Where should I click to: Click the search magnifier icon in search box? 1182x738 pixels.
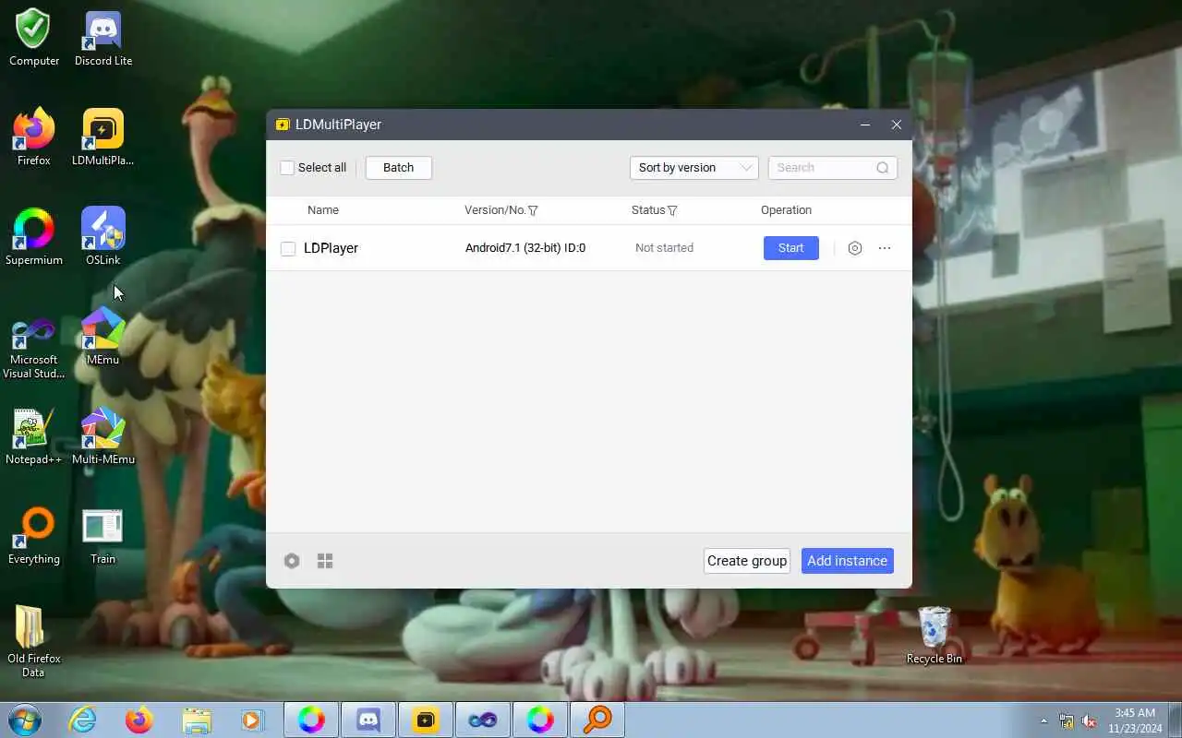pos(883,168)
